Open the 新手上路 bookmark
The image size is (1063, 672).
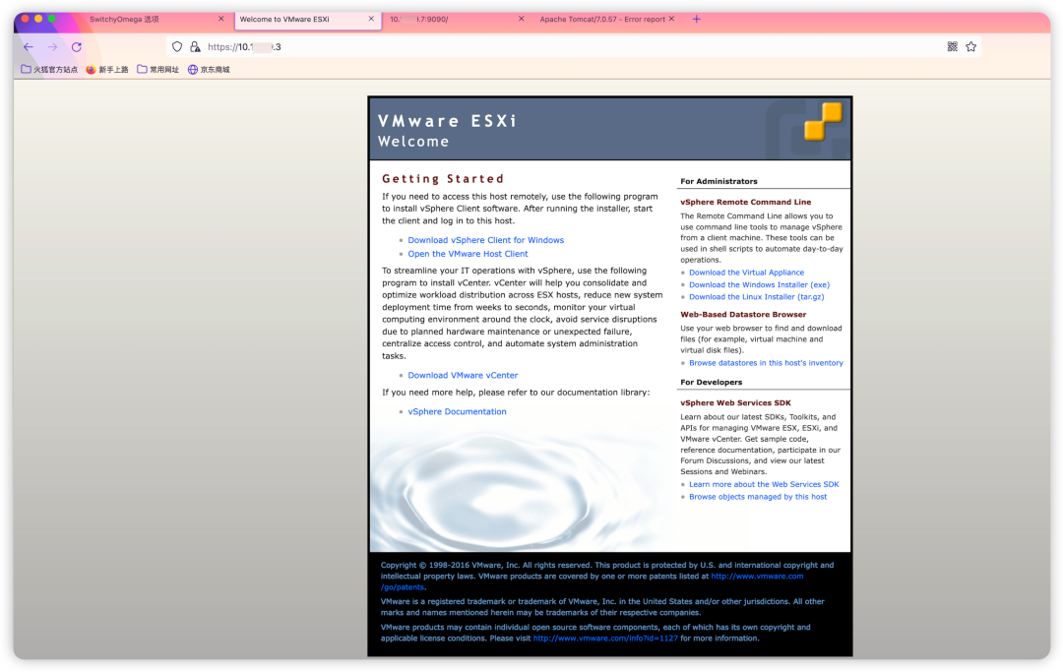click(107, 69)
